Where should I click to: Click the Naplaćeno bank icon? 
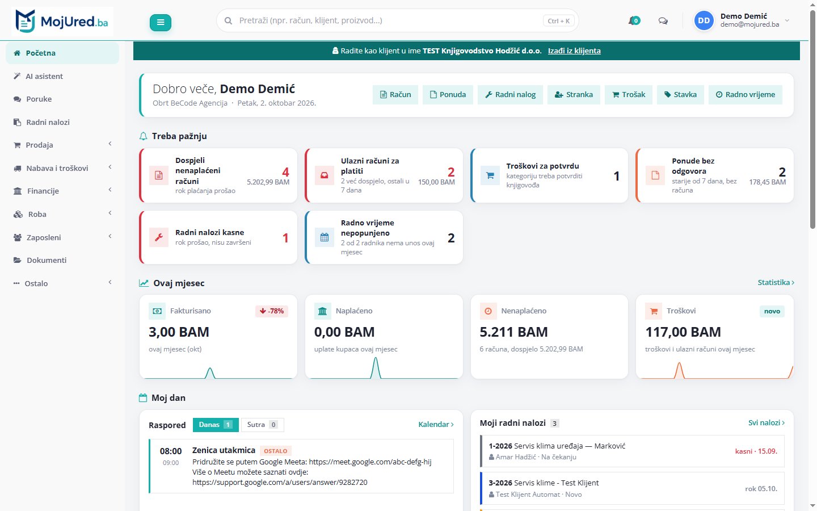click(x=323, y=311)
